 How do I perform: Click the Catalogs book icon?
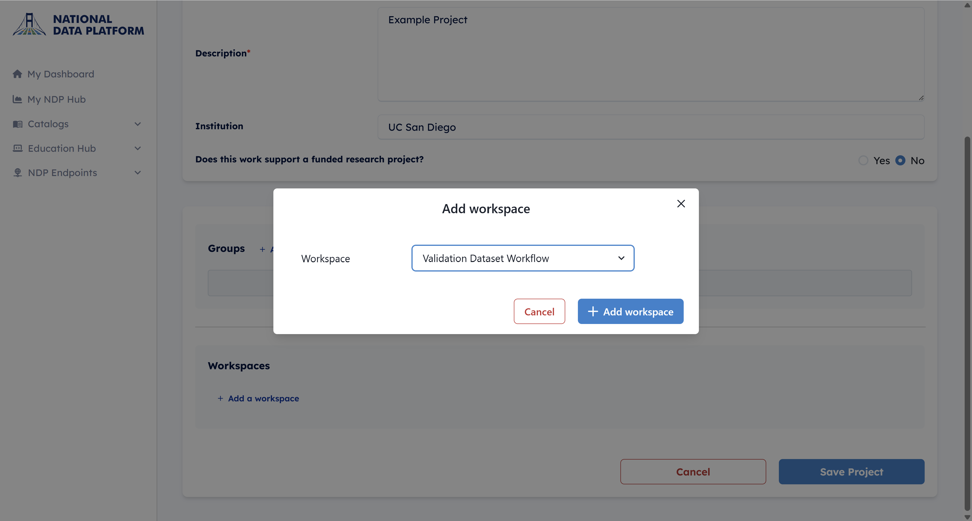tap(18, 124)
